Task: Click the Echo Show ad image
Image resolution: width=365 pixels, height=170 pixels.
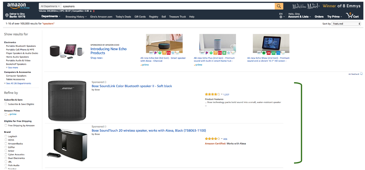Action: pyautogui.click(x=271, y=44)
